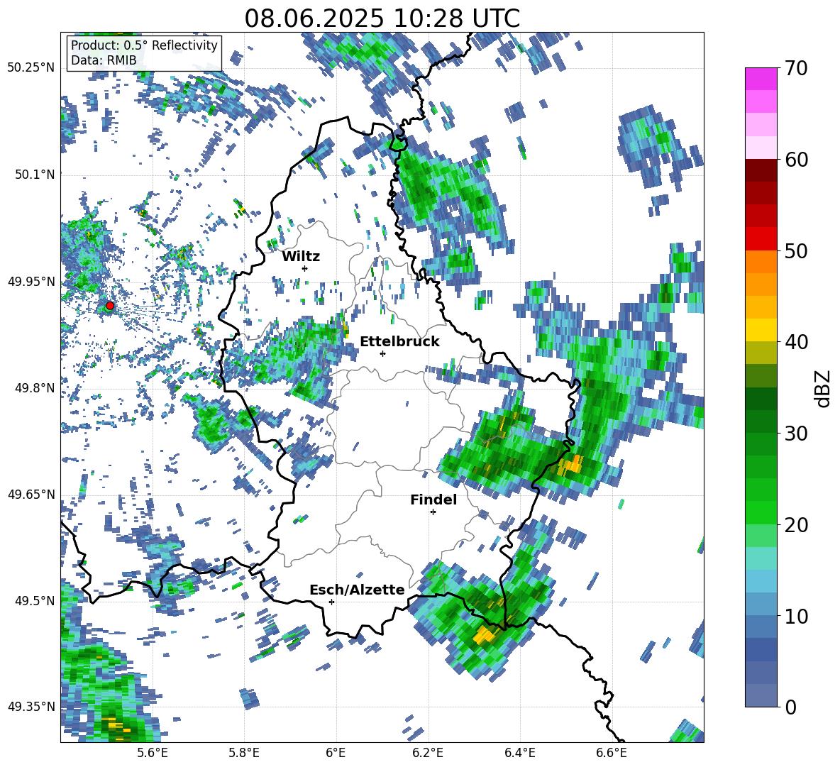Click the Wiltz station cross marker
Viewport: 840px width, 767px height.
point(305,268)
